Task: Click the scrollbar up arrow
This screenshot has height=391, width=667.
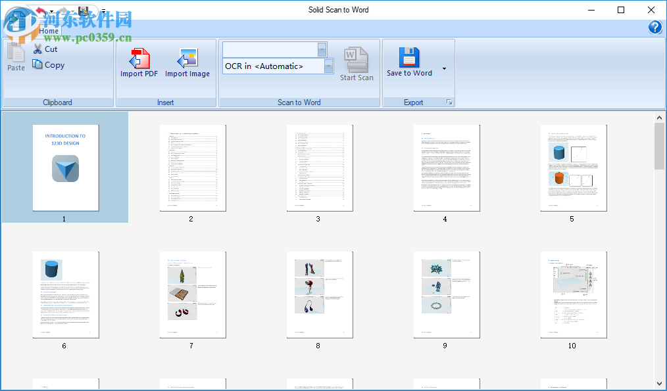Action: tap(661, 116)
